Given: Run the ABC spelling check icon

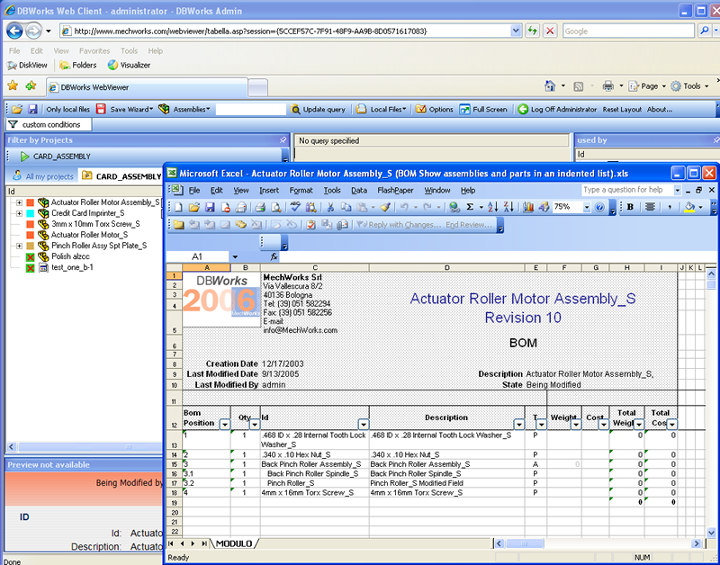Looking at the screenshot, I should point(295,207).
